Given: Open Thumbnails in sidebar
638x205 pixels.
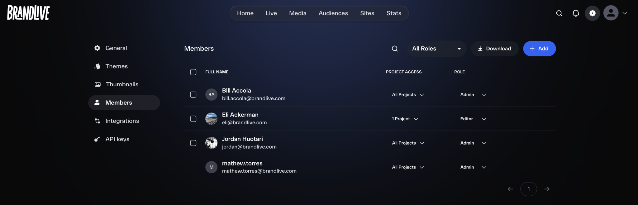Looking at the screenshot, I should click(124, 84).
